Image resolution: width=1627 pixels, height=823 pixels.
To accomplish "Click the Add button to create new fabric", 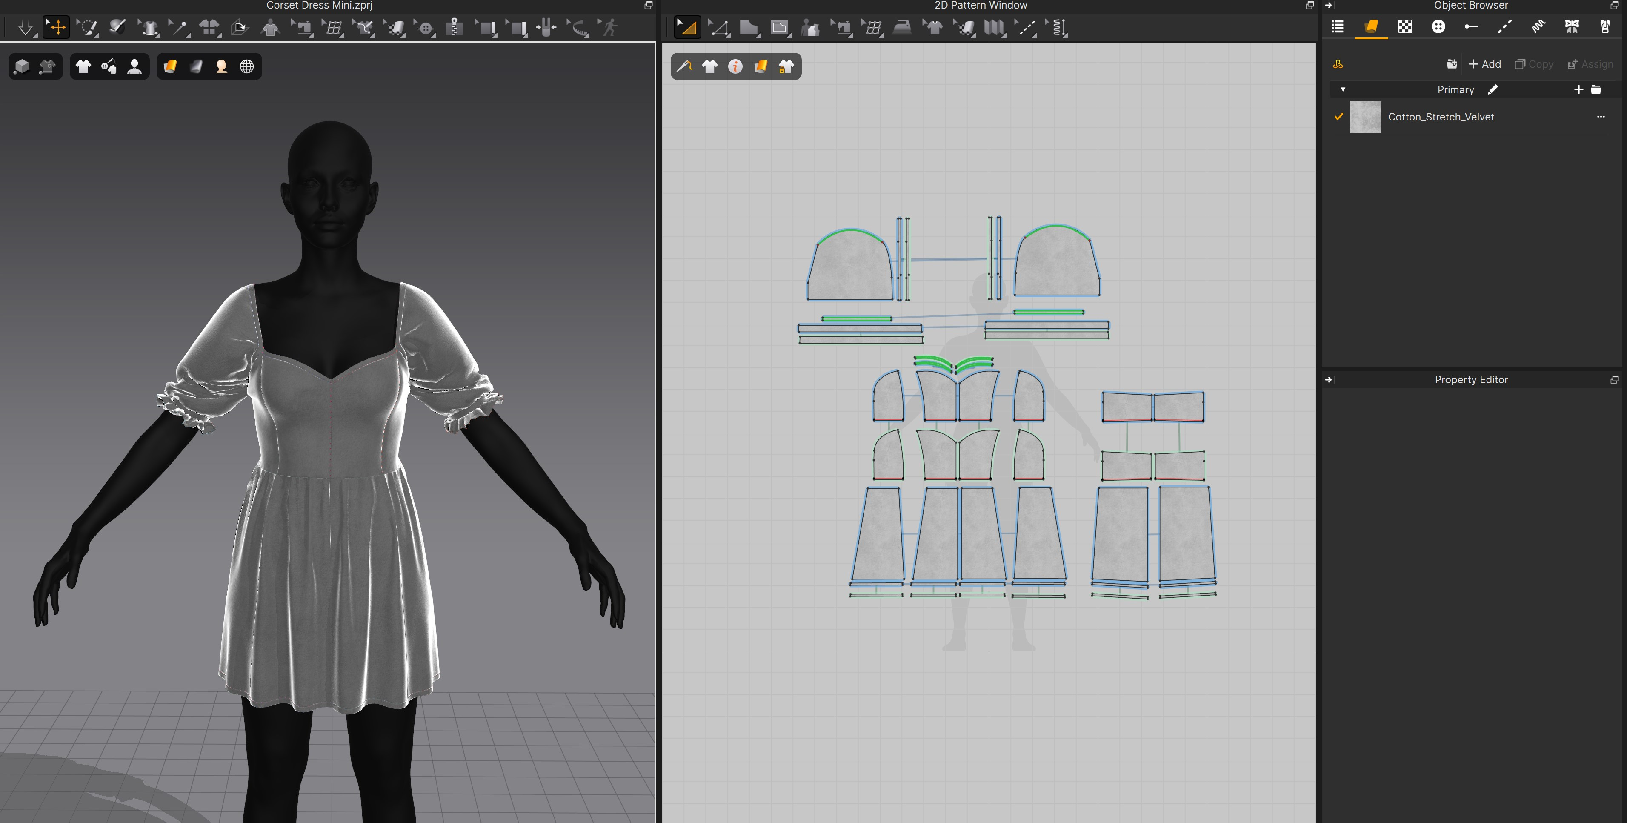I will [x=1484, y=64].
